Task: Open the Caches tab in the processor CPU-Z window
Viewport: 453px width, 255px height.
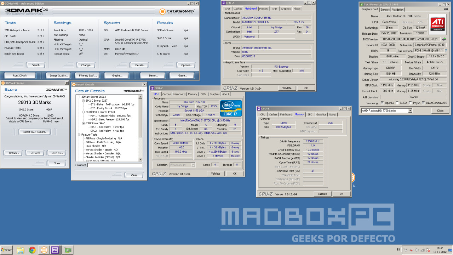Action: (x=166, y=94)
